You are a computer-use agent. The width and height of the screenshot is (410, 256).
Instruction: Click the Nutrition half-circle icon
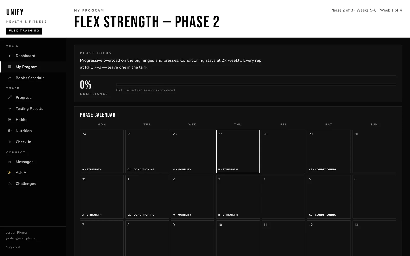pyautogui.click(x=10, y=131)
